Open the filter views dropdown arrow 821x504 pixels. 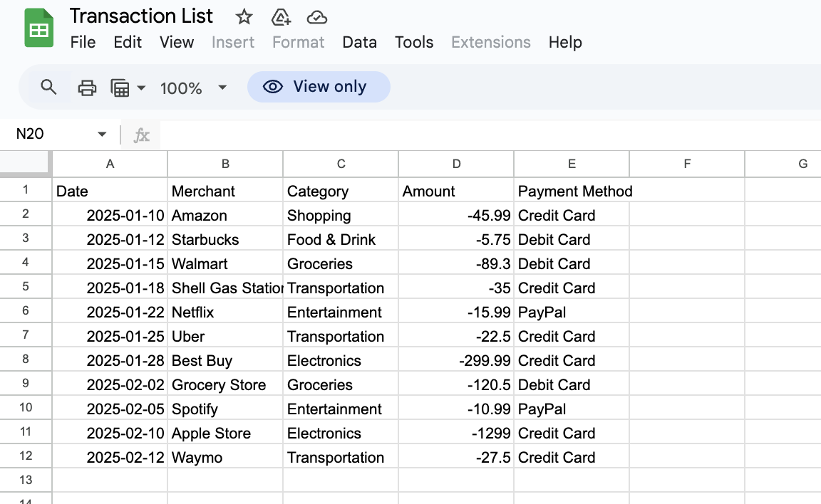click(141, 88)
